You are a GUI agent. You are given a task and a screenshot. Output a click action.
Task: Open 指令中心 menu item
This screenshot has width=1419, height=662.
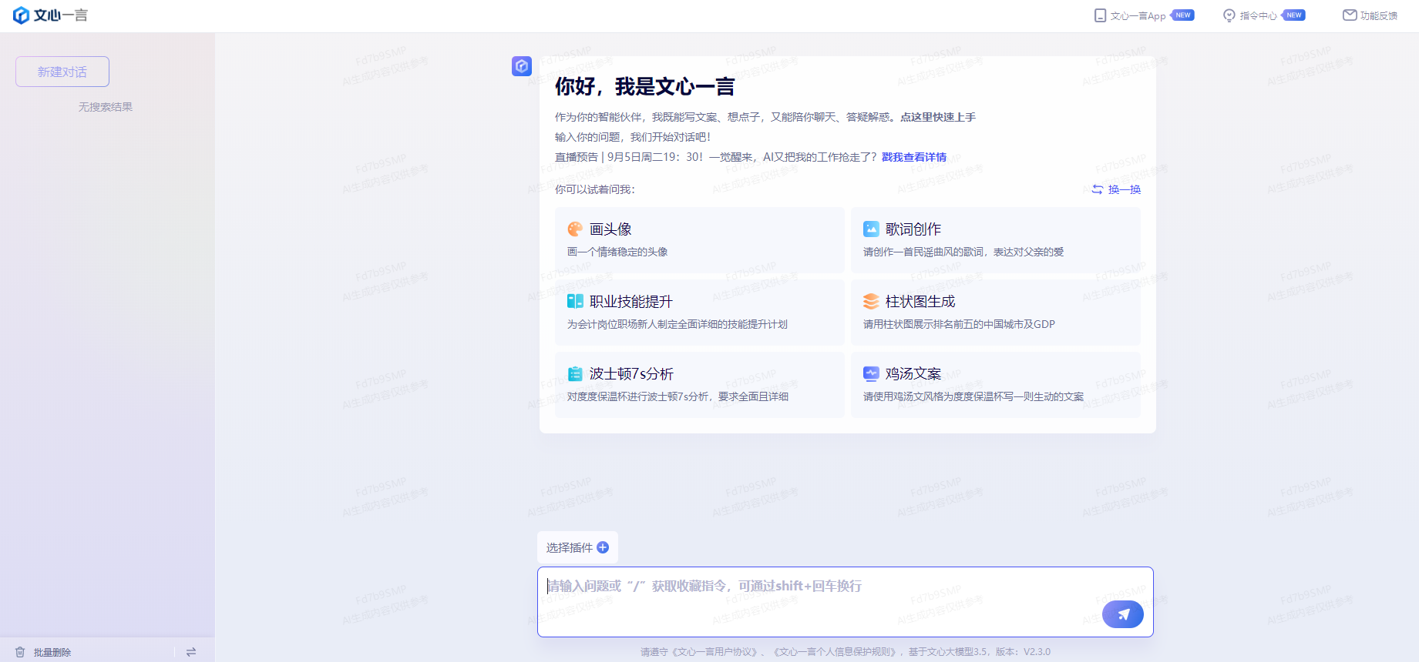pyautogui.click(x=1264, y=15)
